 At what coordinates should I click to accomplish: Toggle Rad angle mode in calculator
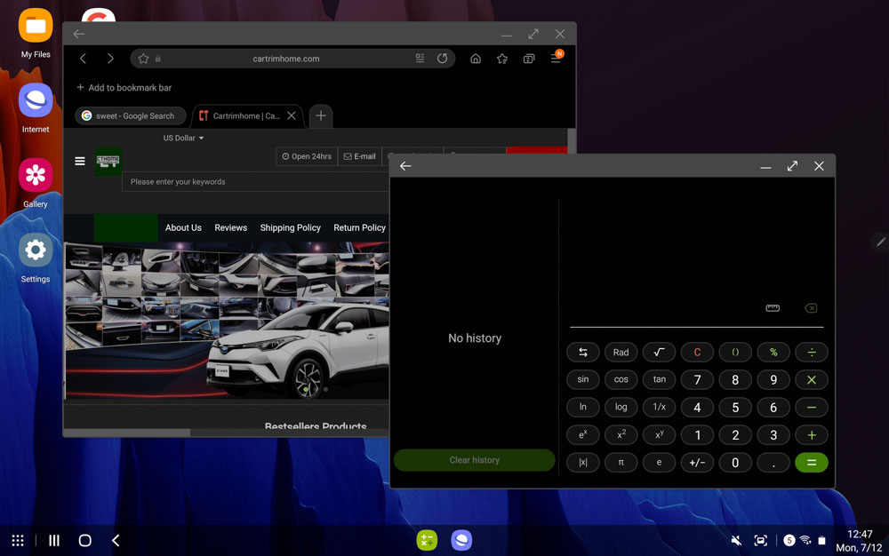click(x=621, y=353)
